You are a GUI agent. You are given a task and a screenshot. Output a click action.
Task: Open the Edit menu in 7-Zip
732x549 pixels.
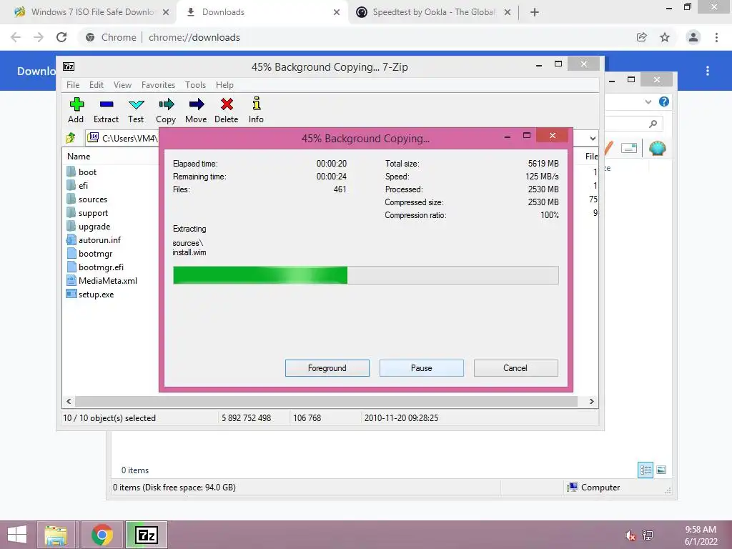click(x=97, y=85)
